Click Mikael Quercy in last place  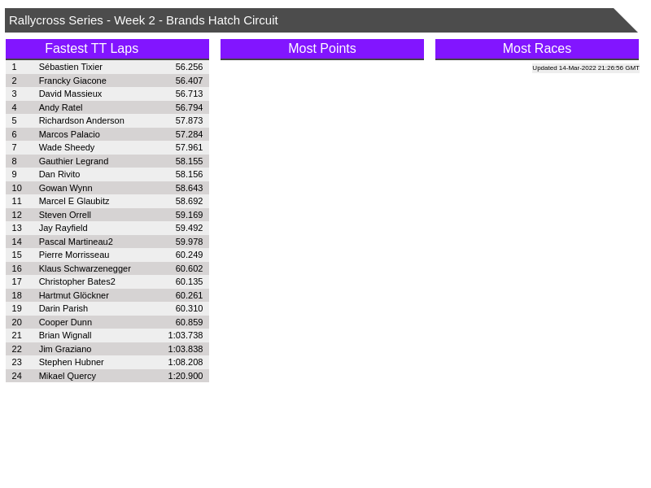(x=67, y=376)
